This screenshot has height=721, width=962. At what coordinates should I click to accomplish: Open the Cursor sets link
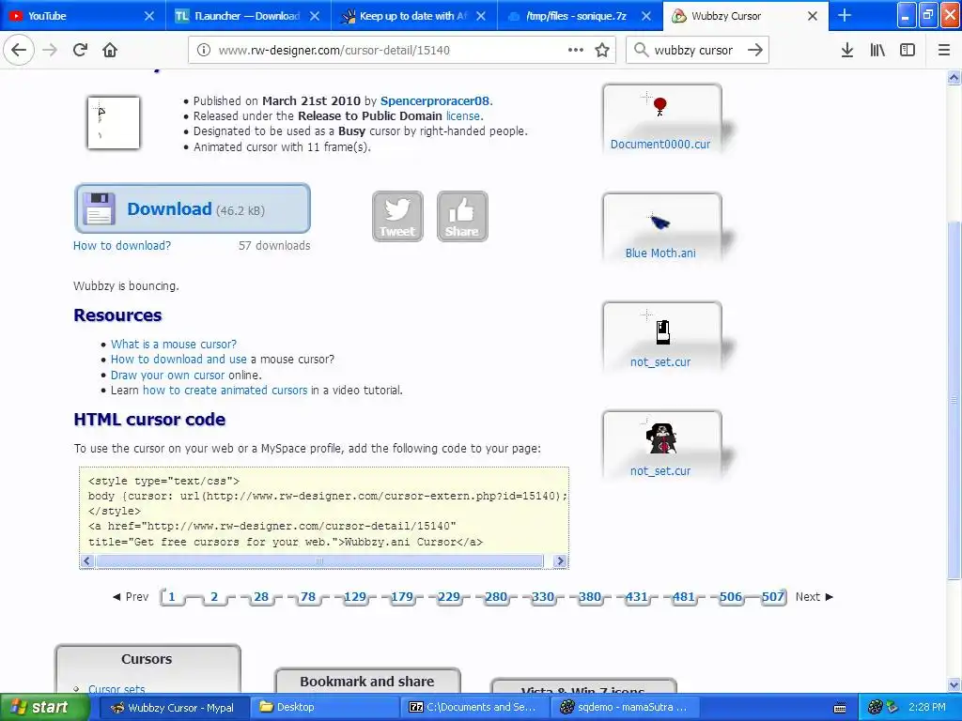[x=116, y=689]
